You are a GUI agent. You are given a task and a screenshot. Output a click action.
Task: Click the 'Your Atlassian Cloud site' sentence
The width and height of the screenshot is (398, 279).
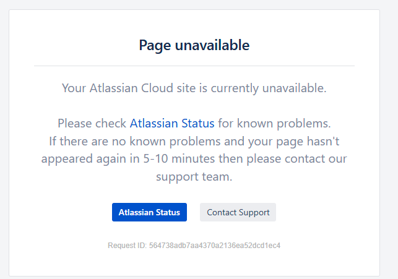point(194,88)
